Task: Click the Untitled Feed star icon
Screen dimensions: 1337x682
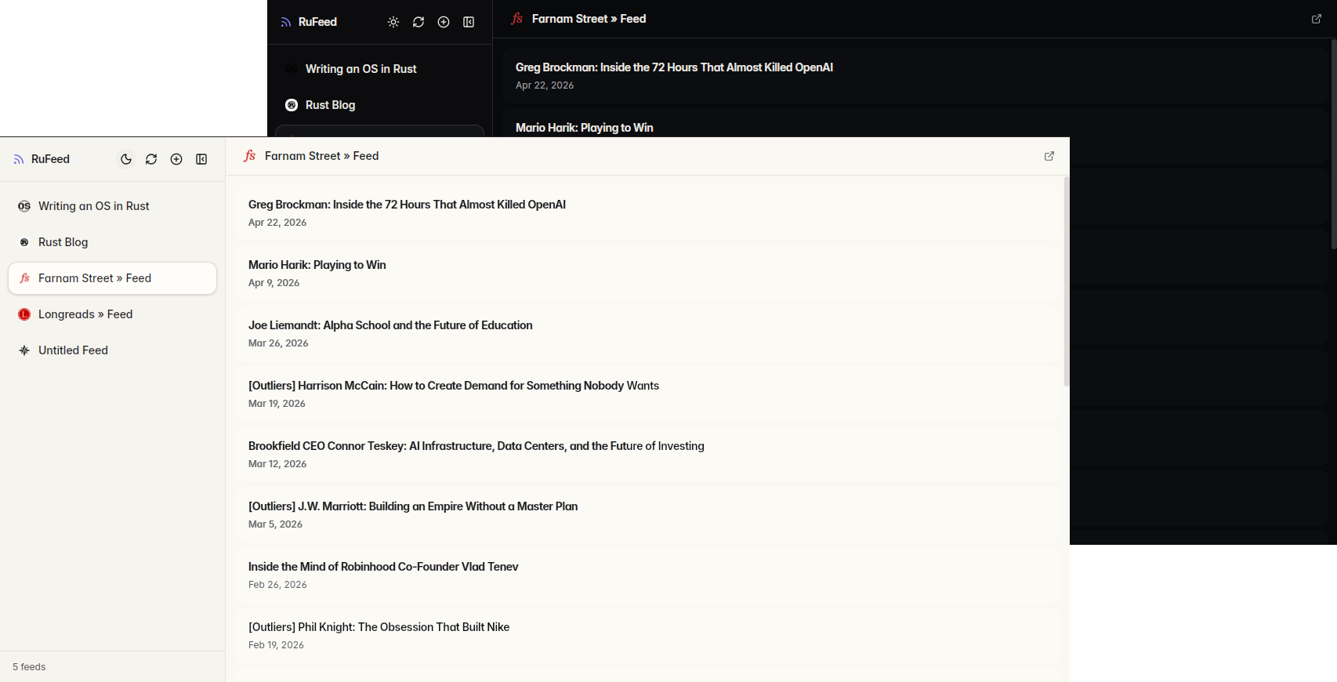Action: 24,350
